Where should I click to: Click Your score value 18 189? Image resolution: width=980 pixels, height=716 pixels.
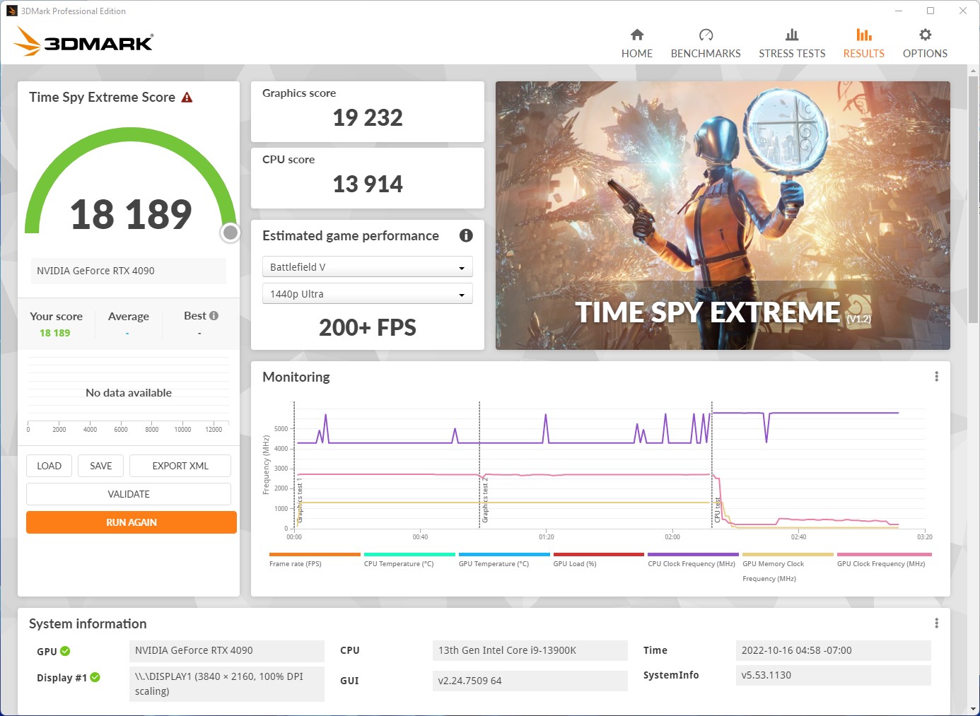click(x=55, y=333)
